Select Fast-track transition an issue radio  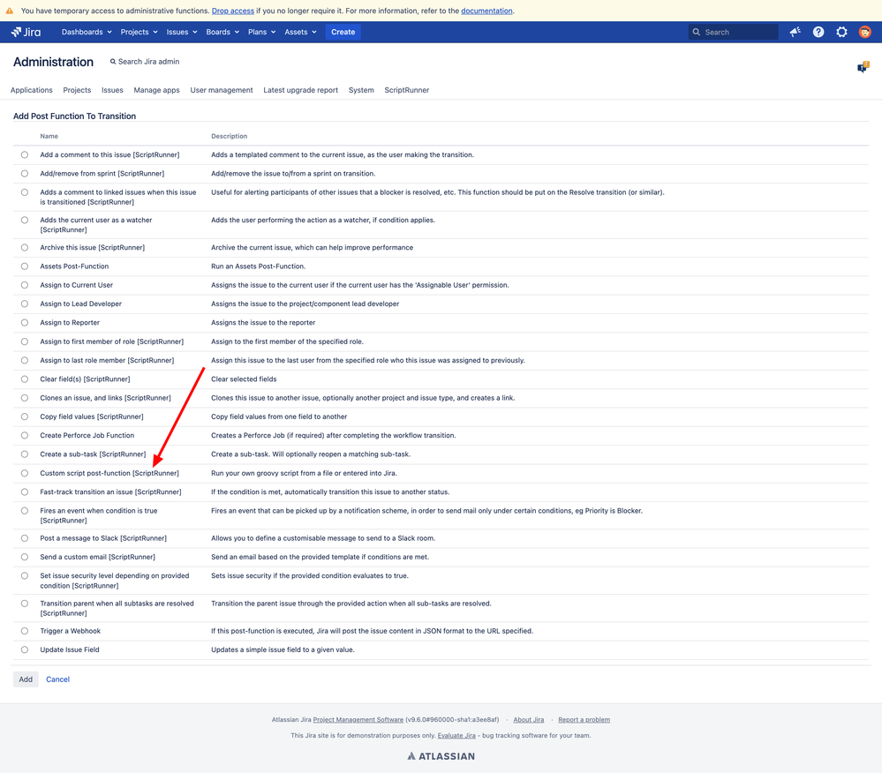[25, 492]
